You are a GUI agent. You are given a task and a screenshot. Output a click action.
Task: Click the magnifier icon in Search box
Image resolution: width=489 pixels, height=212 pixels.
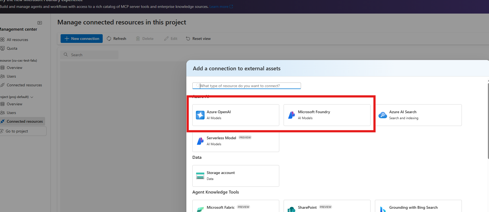[66, 55]
